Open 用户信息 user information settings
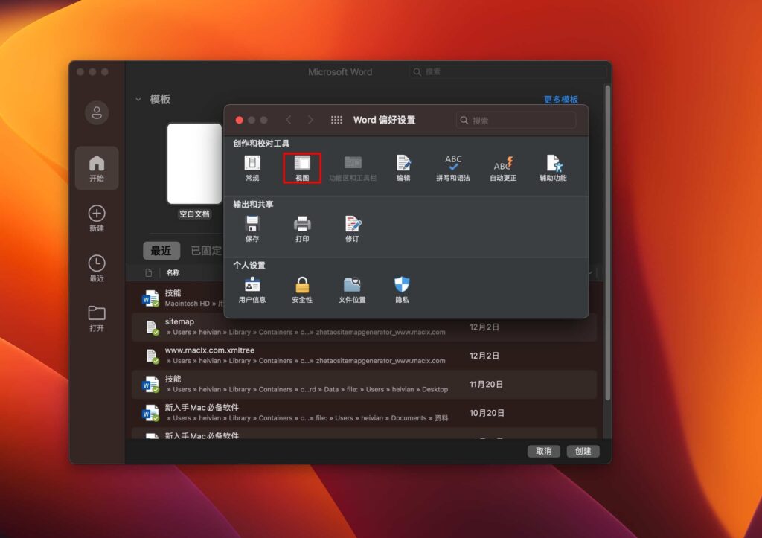 [x=252, y=285]
